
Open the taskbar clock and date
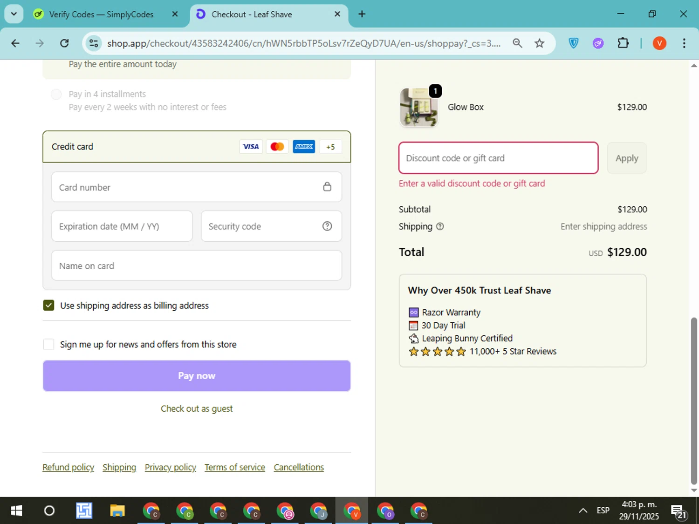tap(639, 510)
